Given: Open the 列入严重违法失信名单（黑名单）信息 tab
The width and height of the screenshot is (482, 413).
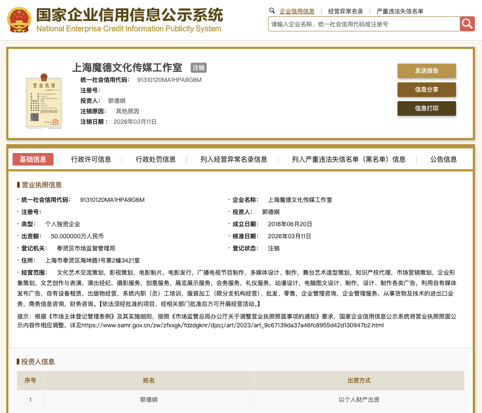Looking at the screenshot, I should click(x=349, y=159).
